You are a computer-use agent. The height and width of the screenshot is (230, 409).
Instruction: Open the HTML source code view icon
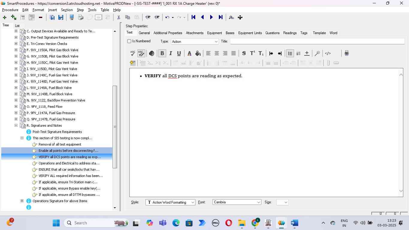click(328, 53)
